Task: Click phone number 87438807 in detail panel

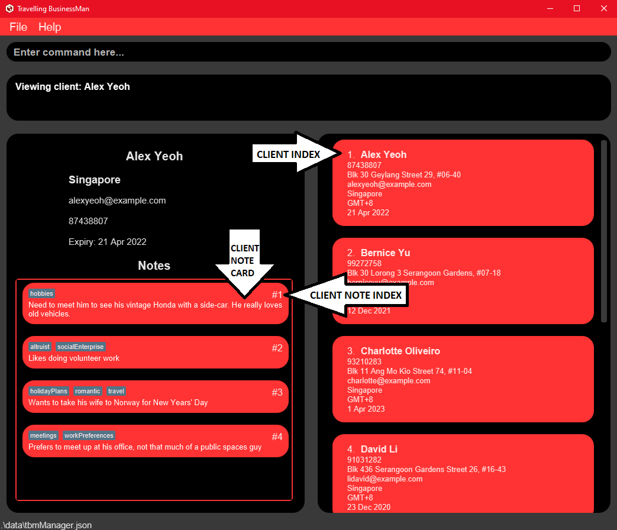Action: 88,221
